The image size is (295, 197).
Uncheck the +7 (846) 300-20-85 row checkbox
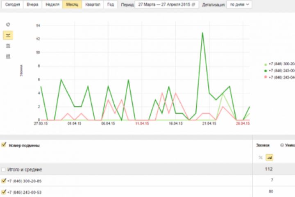coord(4,181)
